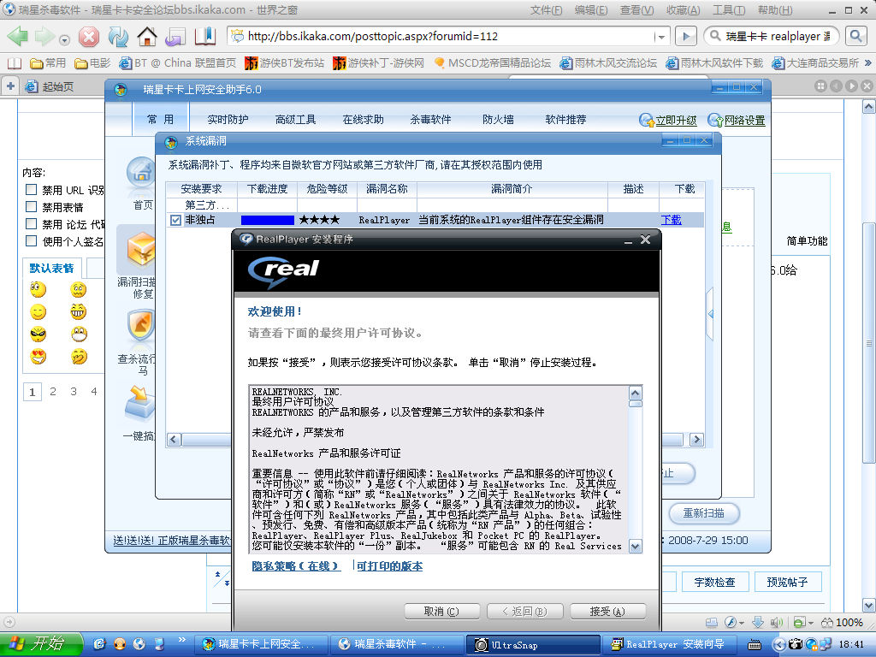The height and width of the screenshot is (657, 876).
Task: Expand the favorites bar overflow chevron
Action: click(x=867, y=63)
